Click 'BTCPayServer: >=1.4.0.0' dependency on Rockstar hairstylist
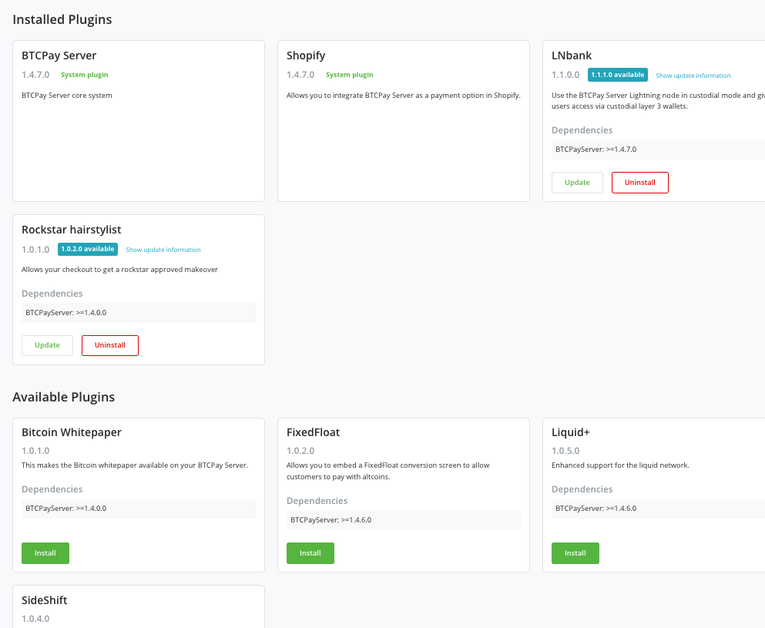 coord(65,313)
